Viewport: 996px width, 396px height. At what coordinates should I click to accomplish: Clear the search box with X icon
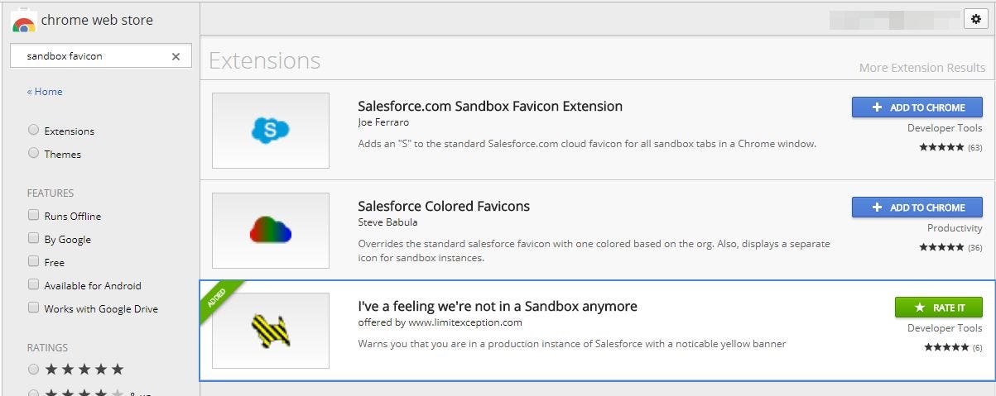click(176, 56)
